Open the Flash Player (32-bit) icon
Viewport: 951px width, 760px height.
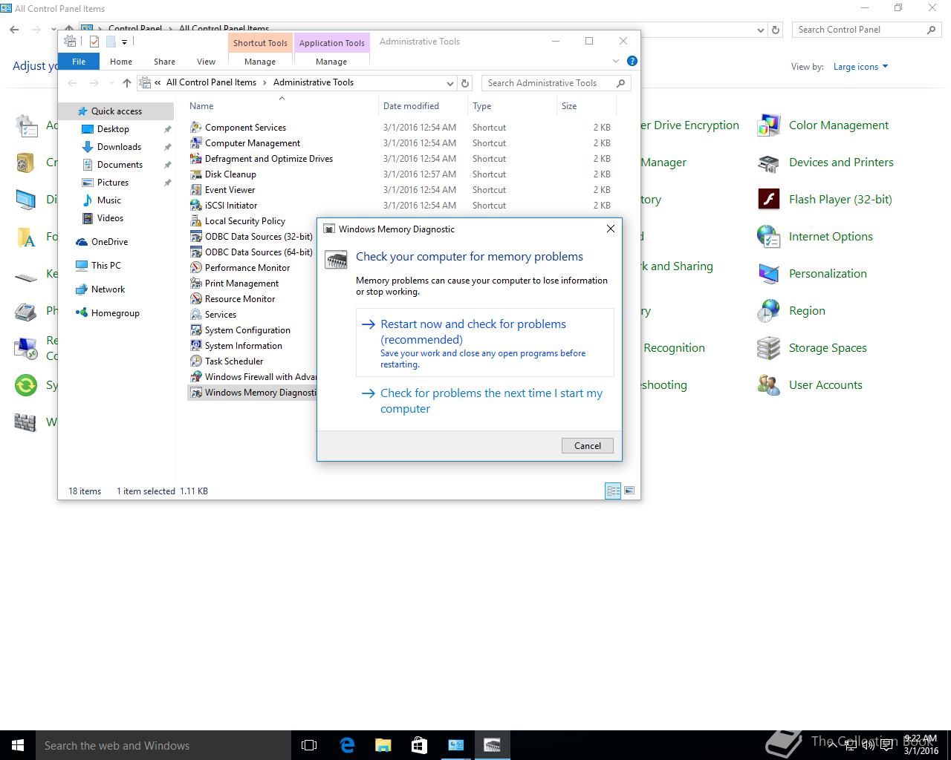pyautogui.click(x=768, y=200)
